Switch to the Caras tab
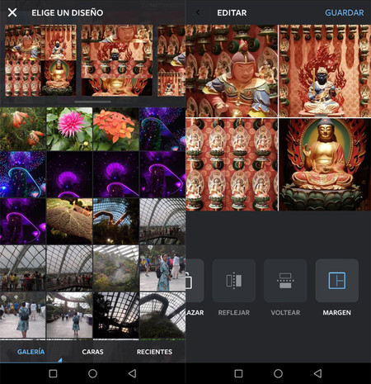The image size is (371, 384). [x=92, y=352]
